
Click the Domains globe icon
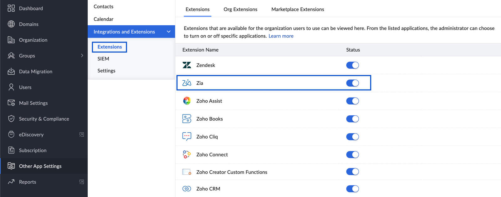click(x=11, y=24)
